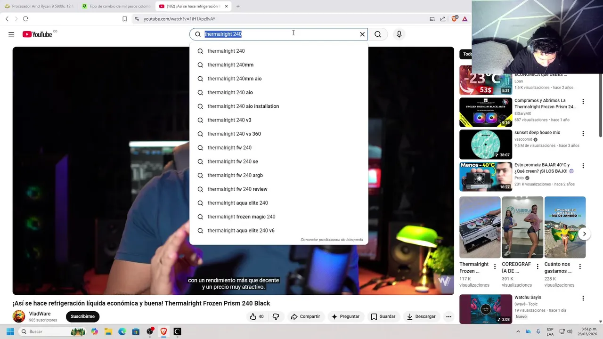The image size is (603, 339).
Task: Click the ESP LAA language indicator
Action: (550, 331)
